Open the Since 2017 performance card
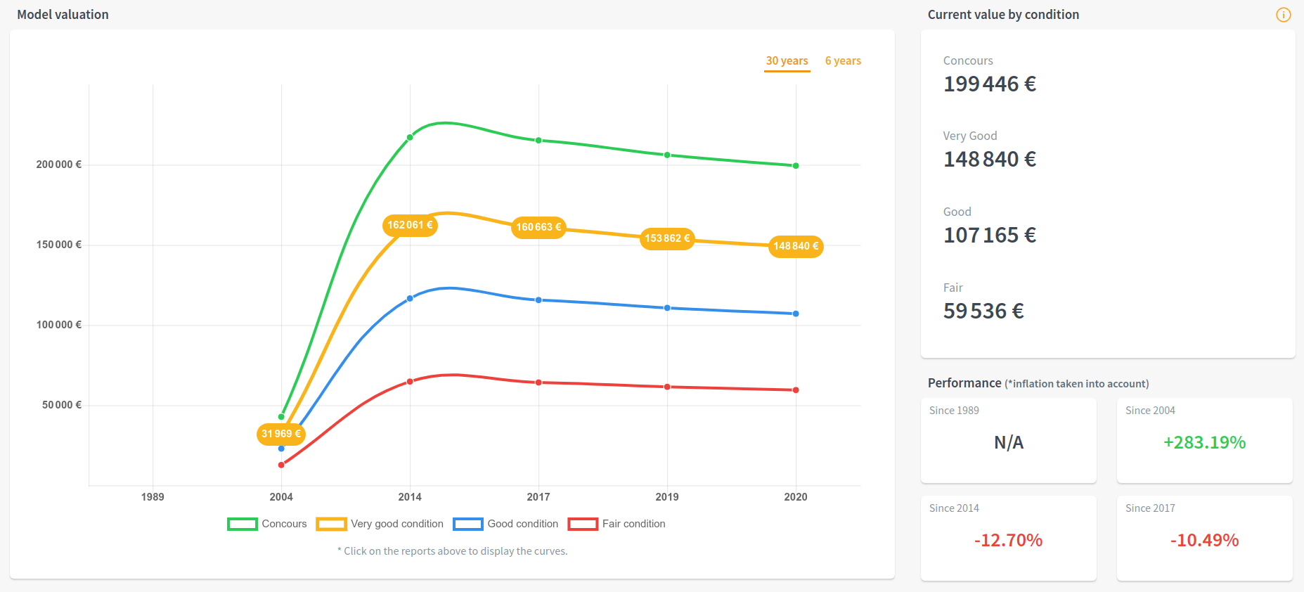 click(1205, 539)
